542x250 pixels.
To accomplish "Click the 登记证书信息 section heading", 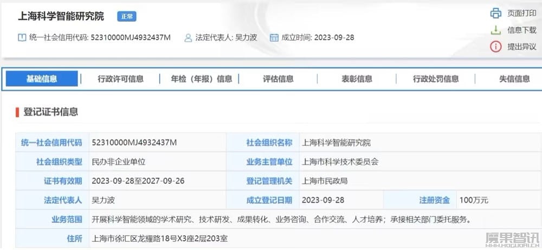I will click(x=50, y=112).
